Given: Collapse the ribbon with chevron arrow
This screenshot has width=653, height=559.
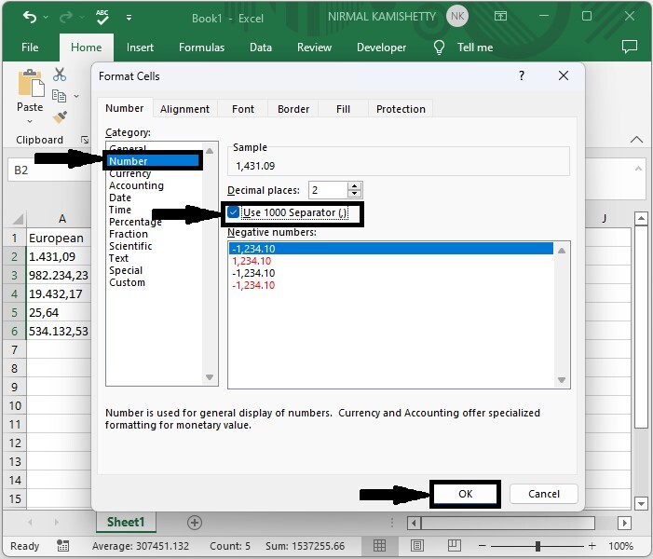Looking at the screenshot, I should click(x=637, y=140).
